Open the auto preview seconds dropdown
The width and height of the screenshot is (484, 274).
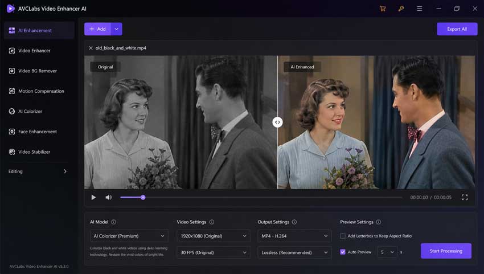point(387,252)
